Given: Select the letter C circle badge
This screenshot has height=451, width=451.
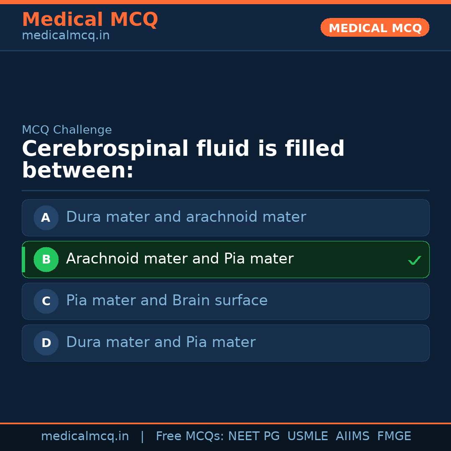Looking at the screenshot, I should tap(46, 301).
